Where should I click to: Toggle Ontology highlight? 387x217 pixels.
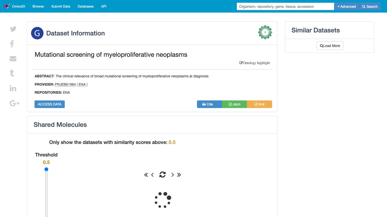click(x=255, y=63)
